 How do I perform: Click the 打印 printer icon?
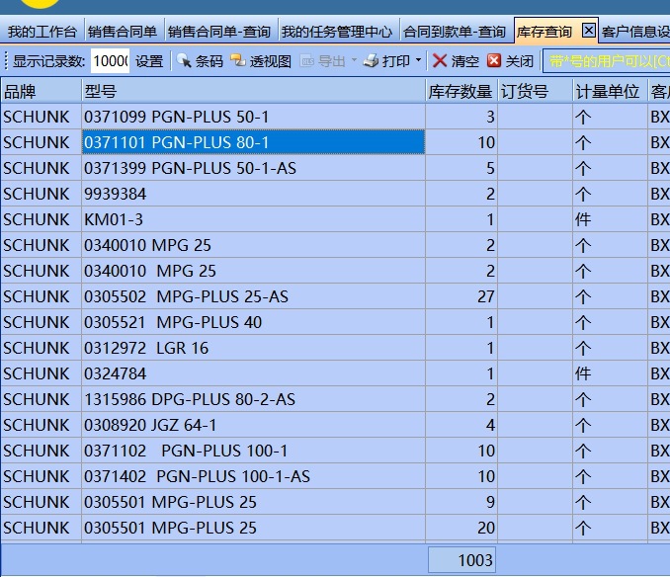click(x=372, y=61)
